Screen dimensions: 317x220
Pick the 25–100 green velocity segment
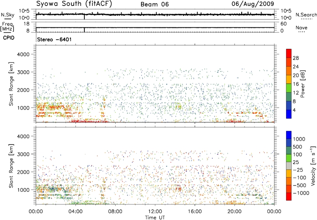point(289,158)
